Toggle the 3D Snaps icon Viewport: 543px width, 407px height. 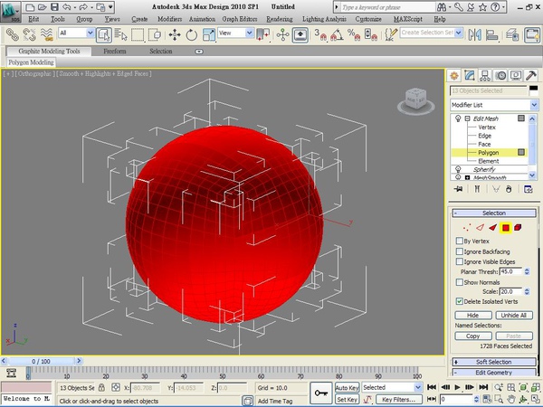tap(320, 34)
